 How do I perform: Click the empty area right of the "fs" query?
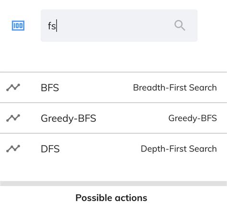(115, 25)
